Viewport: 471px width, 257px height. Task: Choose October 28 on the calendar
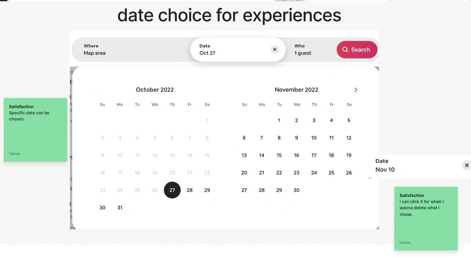tap(190, 190)
